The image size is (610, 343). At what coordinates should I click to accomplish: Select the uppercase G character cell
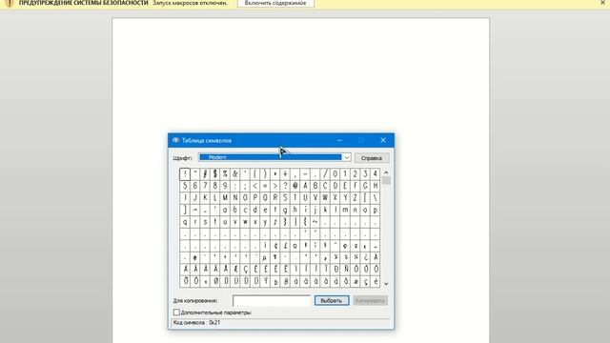point(365,186)
